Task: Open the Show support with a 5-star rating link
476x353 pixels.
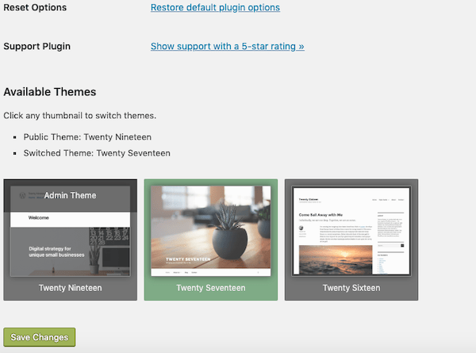Action: pyautogui.click(x=228, y=46)
